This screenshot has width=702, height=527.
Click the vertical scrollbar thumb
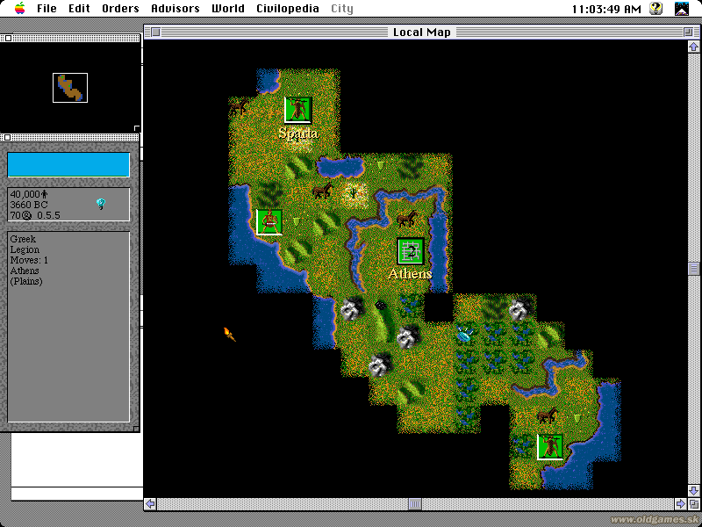(x=693, y=269)
